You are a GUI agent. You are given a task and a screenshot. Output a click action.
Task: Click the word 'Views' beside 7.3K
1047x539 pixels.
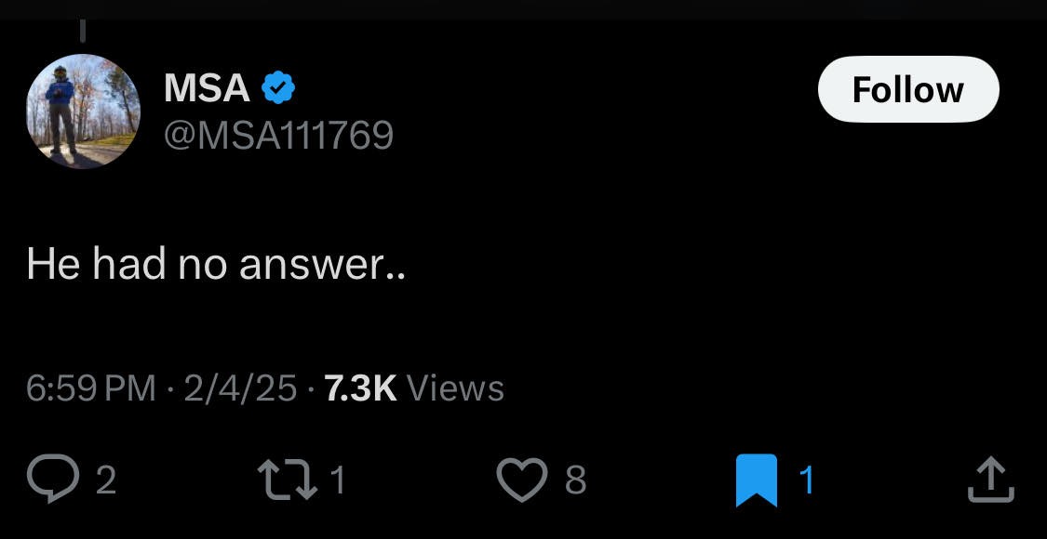click(456, 388)
